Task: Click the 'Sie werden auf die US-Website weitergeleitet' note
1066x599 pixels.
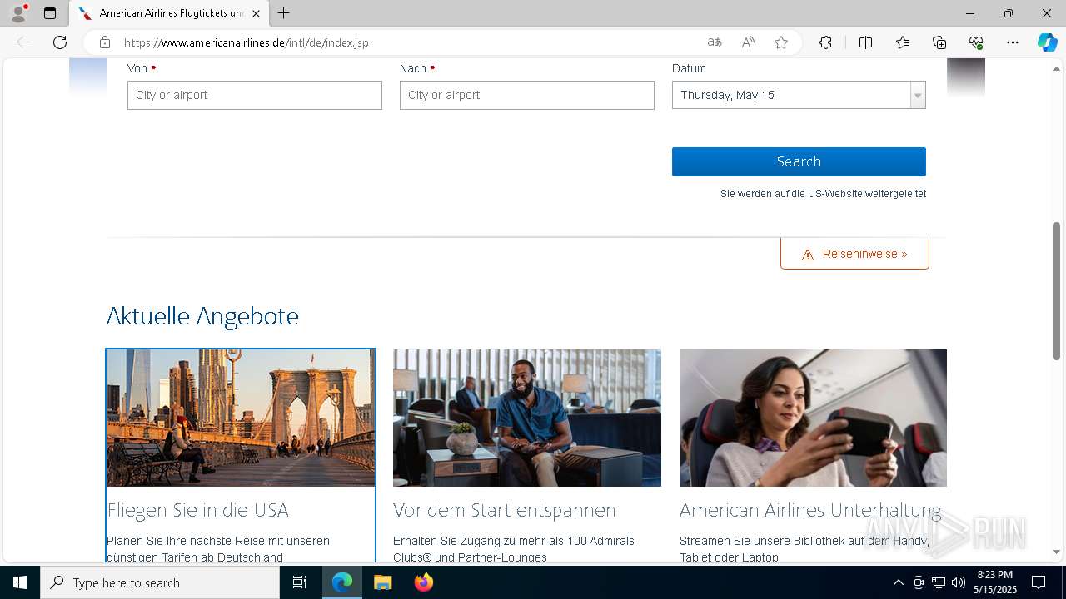Action: (823, 193)
